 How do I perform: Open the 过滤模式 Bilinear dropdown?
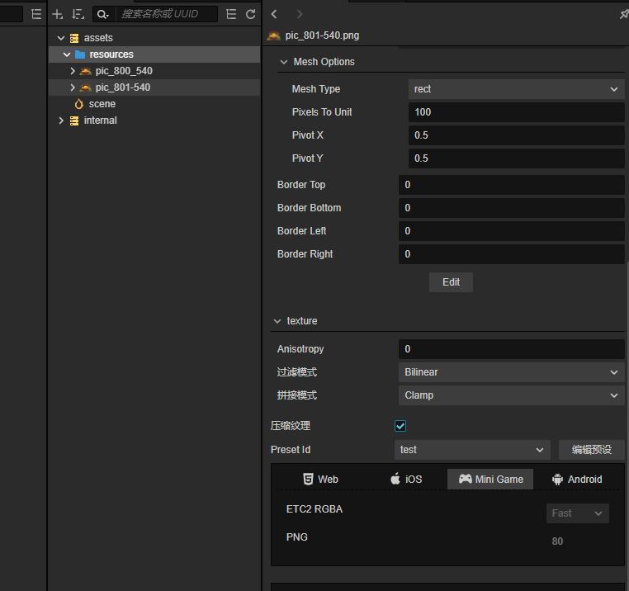click(512, 372)
